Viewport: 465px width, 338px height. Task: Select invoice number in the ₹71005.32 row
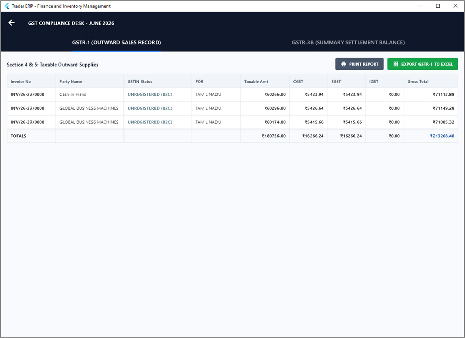click(27, 122)
